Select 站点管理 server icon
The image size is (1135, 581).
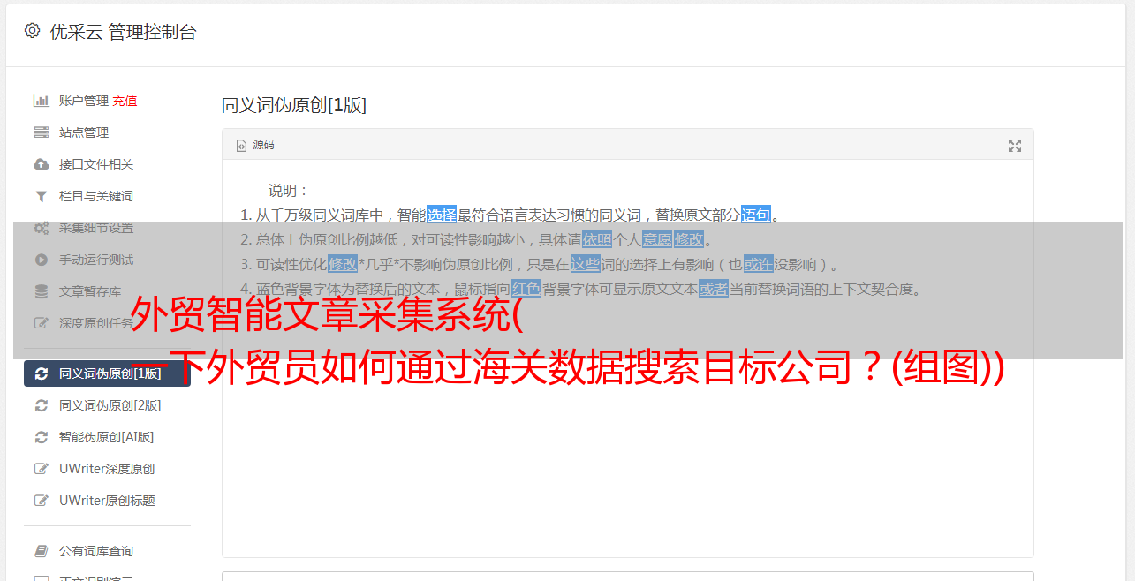click(42, 132)
